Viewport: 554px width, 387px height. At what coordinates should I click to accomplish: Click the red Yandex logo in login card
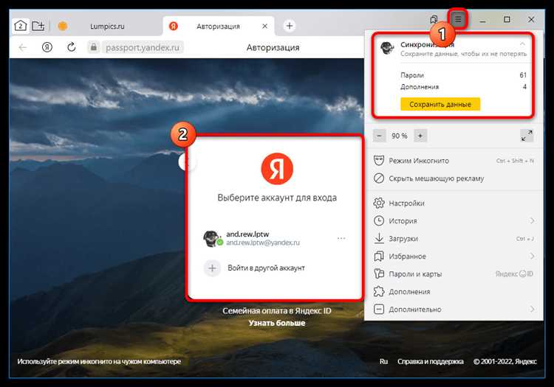click(277, 170)
